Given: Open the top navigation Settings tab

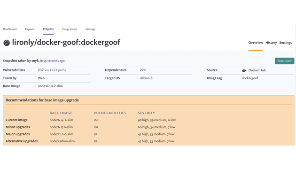Looking at the screenshot, I should tap(90, 29).
